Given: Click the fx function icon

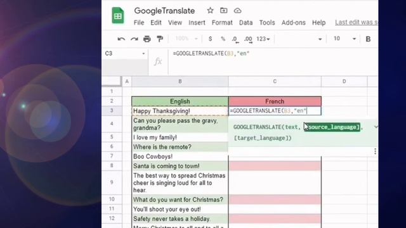Looking at the screenshot, I should point(158,61).
